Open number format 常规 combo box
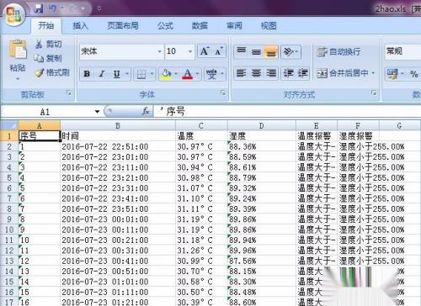The height and width of the screenshot is (306, 421). (x=402, y=51)
